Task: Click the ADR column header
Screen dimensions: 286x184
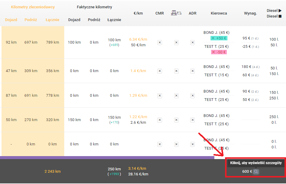Action: click(192, 13)
